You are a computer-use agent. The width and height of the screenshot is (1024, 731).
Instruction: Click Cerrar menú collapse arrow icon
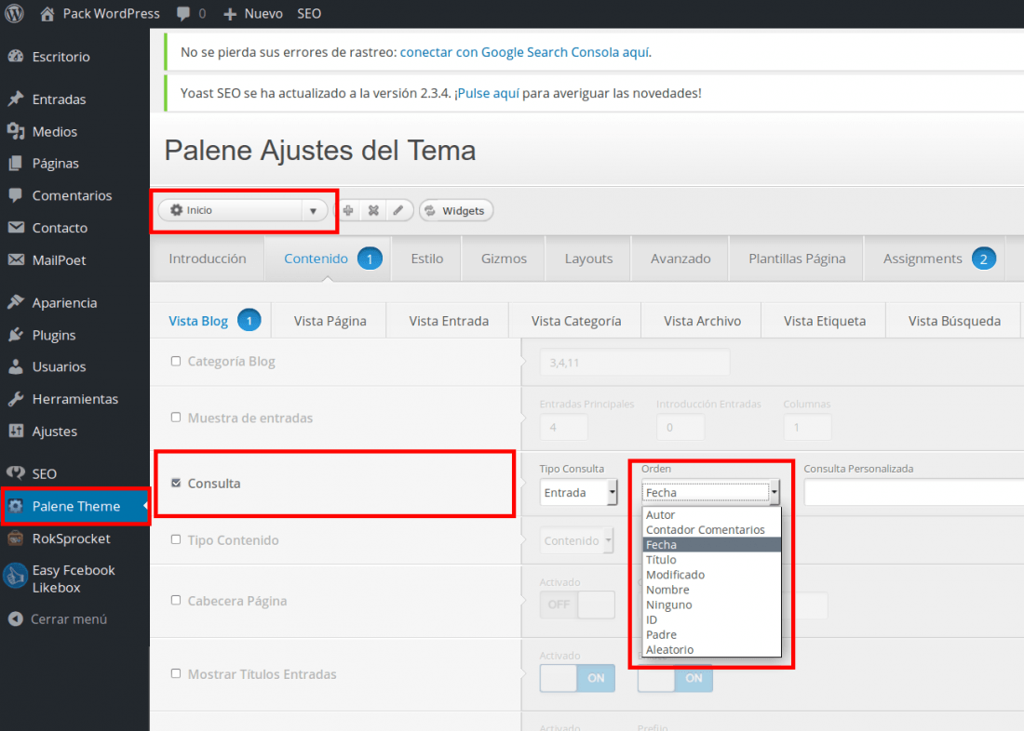click(x=16, y=618)
